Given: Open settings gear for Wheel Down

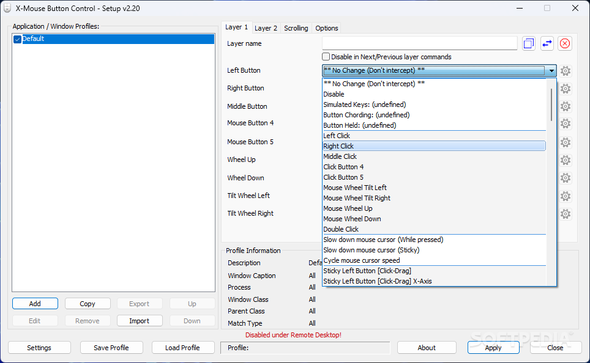Looking at the screenshot, I should pos(565,178).
